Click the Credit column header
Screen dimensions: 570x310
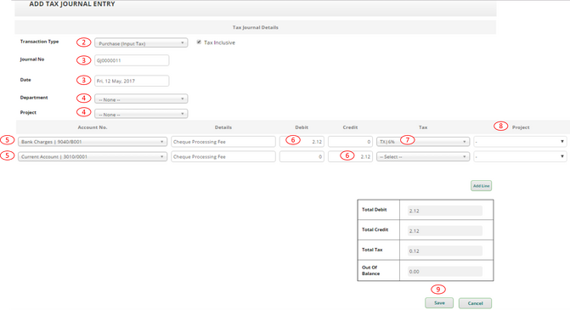[x=350, y=127]
